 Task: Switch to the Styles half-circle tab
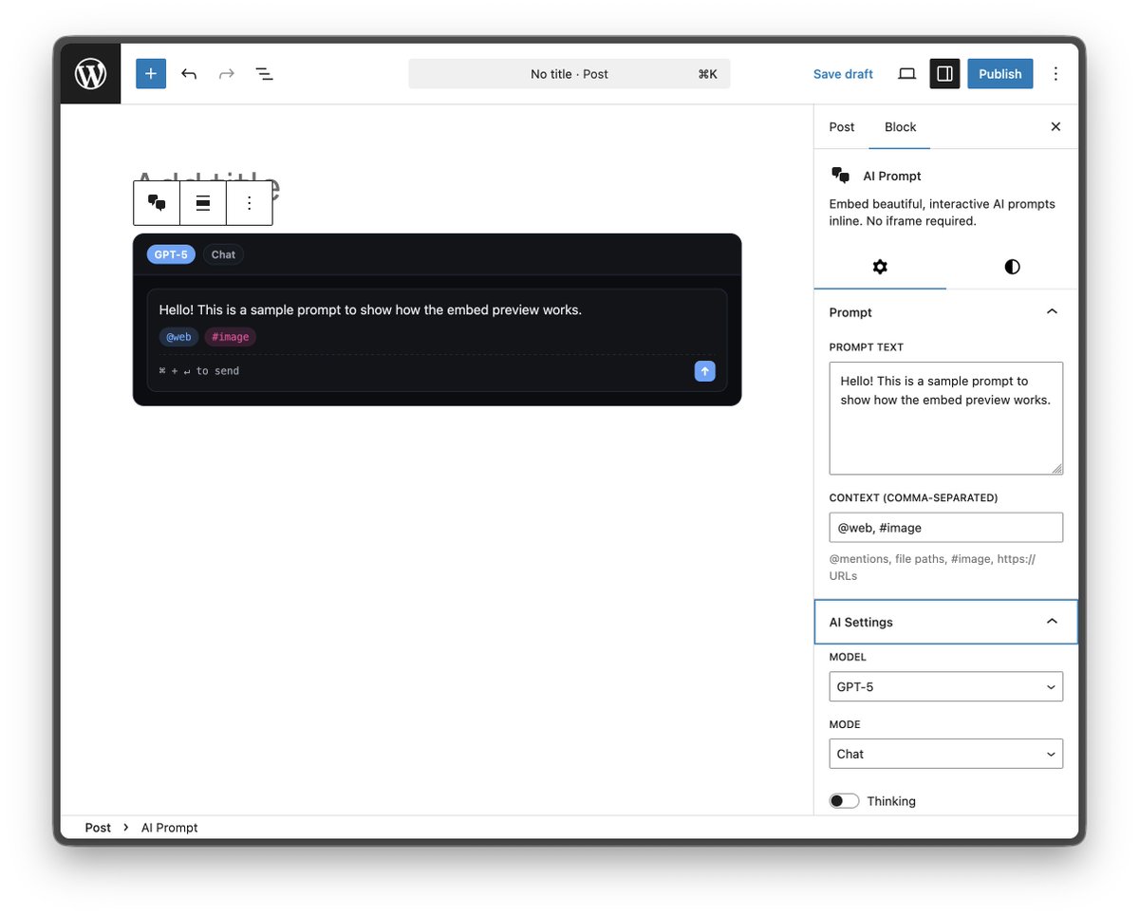pyautogui.click(x=1012, y=267)
